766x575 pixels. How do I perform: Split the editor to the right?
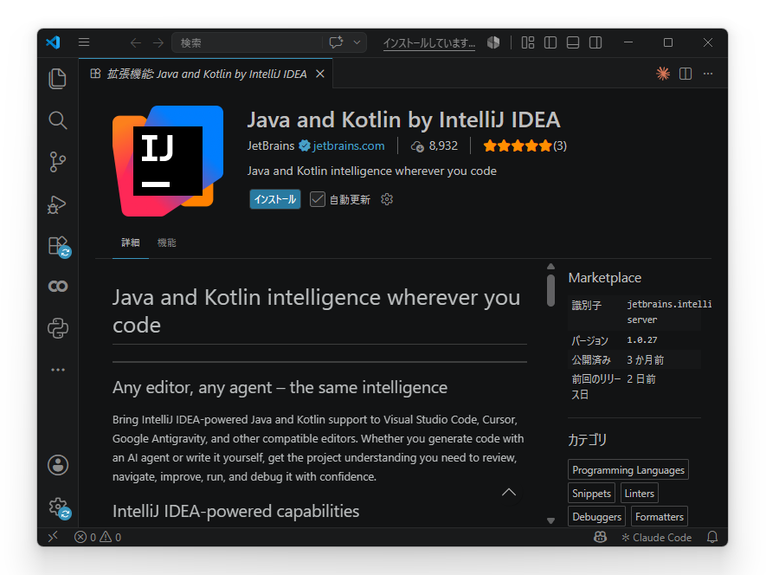point(686,74)
